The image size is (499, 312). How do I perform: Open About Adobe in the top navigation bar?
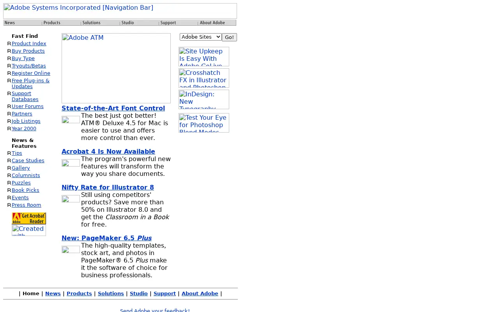pyautogui.click(x=217, y=23)
